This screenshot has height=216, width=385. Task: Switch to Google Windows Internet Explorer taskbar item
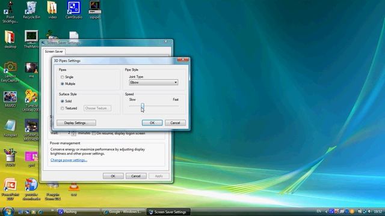[124, 212]
